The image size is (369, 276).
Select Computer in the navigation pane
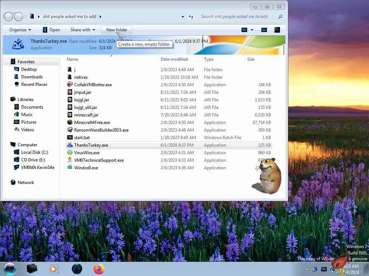(27, 145)
